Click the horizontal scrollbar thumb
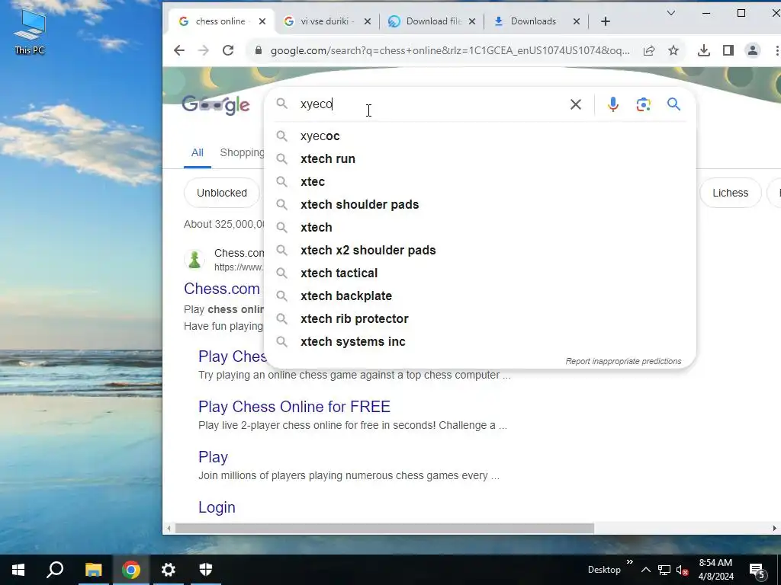Image resolution: width=781 pixels, height=585 pixels. [x=384, y=529]
